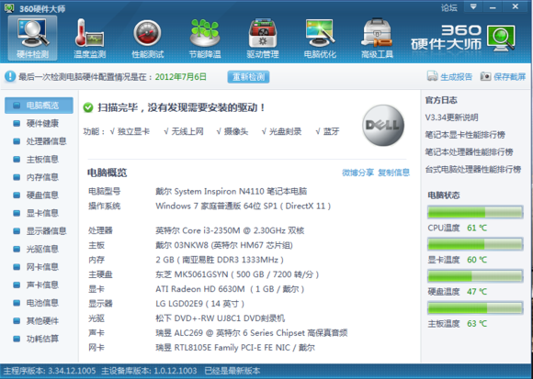Open 笔记本显卡性能排行榜 link

pyautogui.click(x=465, y=135)
